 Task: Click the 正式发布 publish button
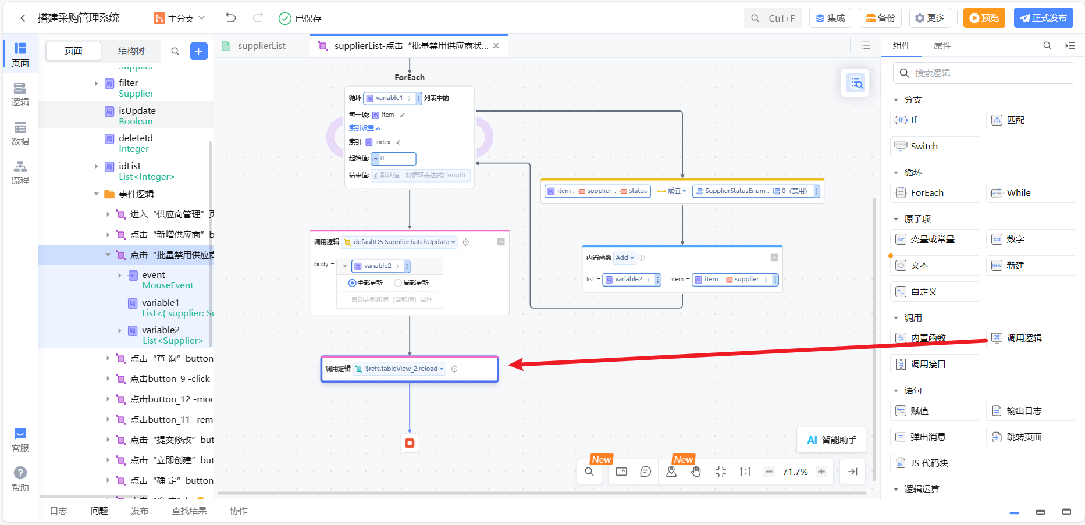point(1044,18)
